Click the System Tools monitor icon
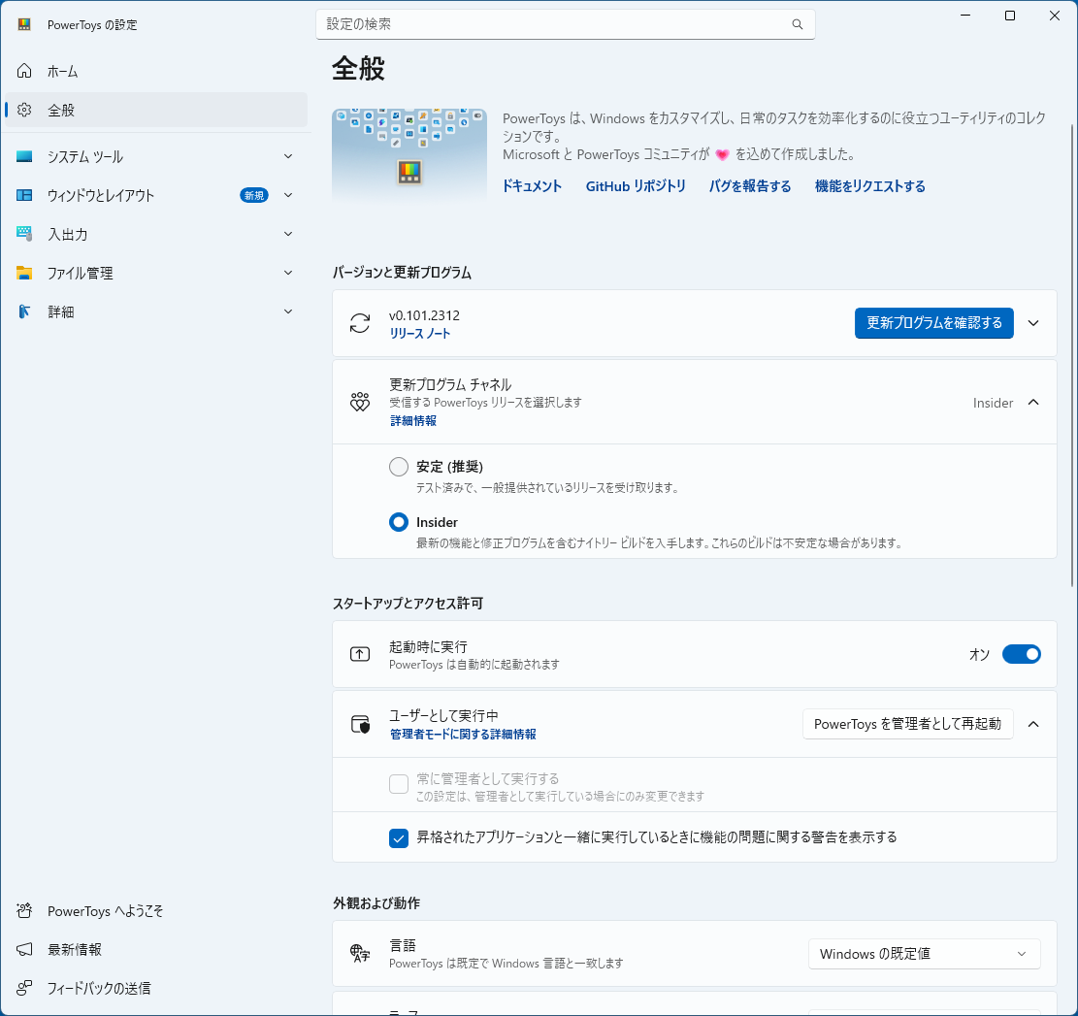 (x=24, y=157)
